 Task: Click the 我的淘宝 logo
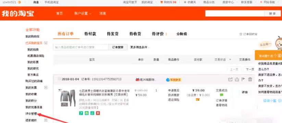tap(18, 13)
